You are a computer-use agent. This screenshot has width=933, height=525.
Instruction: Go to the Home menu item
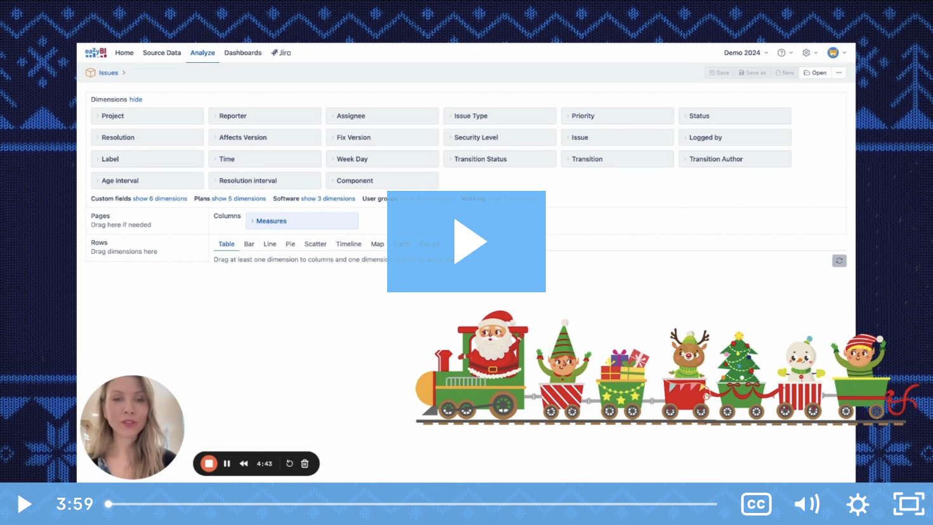[x=124, y=53]
